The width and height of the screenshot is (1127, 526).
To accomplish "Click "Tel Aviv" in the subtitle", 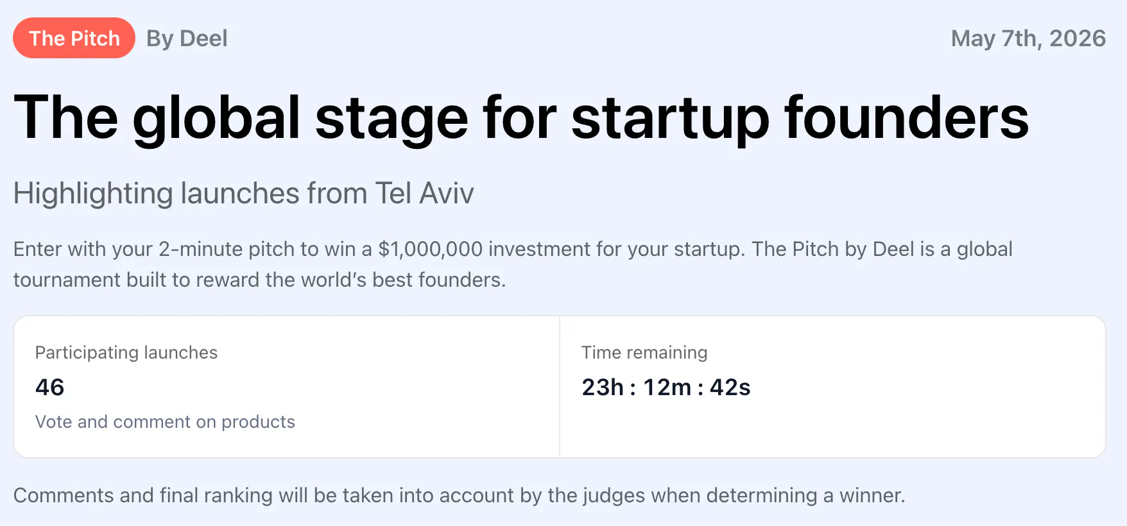I will click(x=424, y=193).
